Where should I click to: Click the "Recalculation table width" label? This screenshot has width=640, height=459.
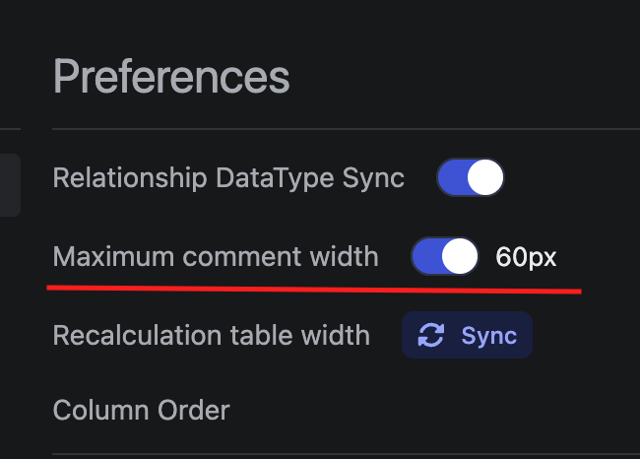211,335
